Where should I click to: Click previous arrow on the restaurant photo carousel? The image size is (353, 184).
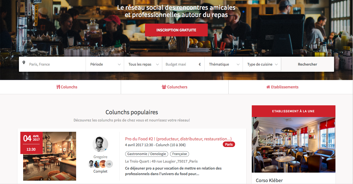42,179
